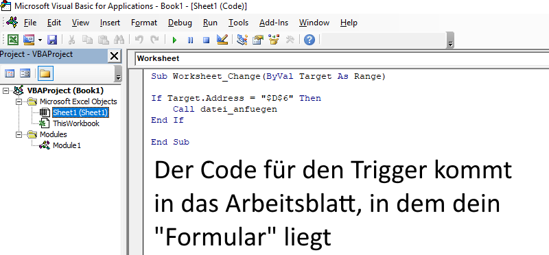Select Sheet1 (Sheet1) in project tree
The width and height of the screenshot is (549, 255).
coord(80,112)
